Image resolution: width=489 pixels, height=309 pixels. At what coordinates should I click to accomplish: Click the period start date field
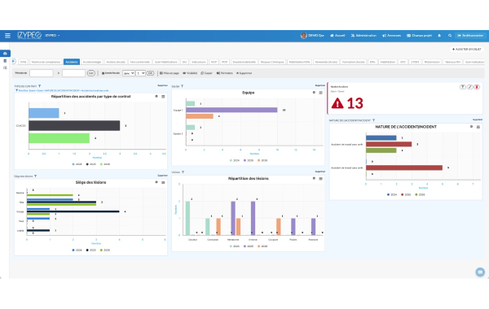click(42, 73)
